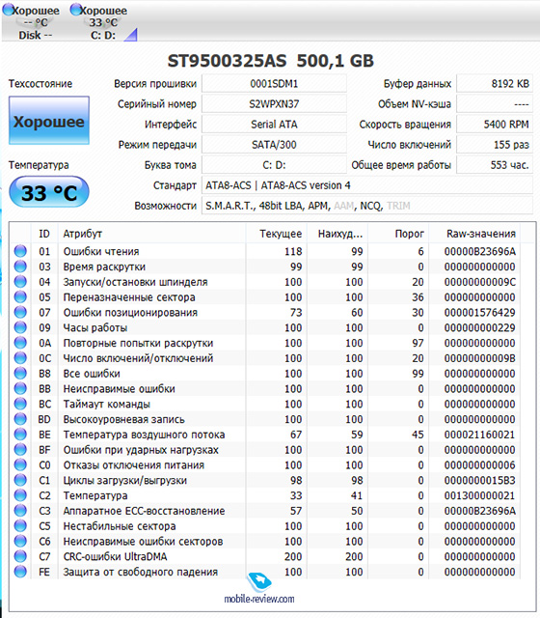
Task: Click status icon for Аппаратное ECC-восстановление row
Action: click(20, 511)
